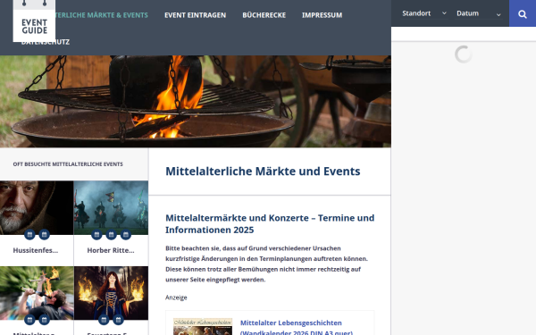The width and height of the screenshot is (536, 335).
Task: Open the Impressum menu item
Action: point(322,15)
